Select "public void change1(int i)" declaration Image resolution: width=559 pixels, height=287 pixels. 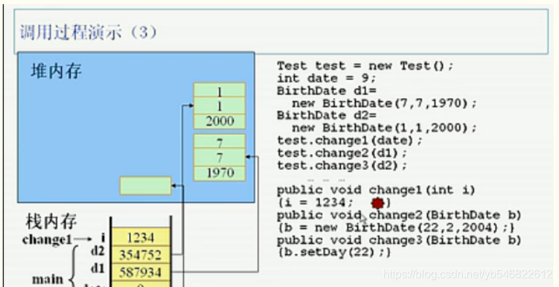(376, 190)
